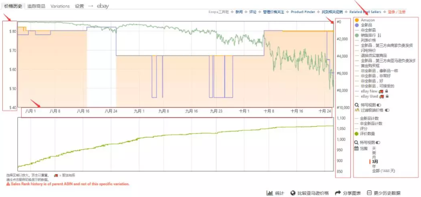
Task: Open the 找到相关促销 link
Action: [x=332, y=12]
